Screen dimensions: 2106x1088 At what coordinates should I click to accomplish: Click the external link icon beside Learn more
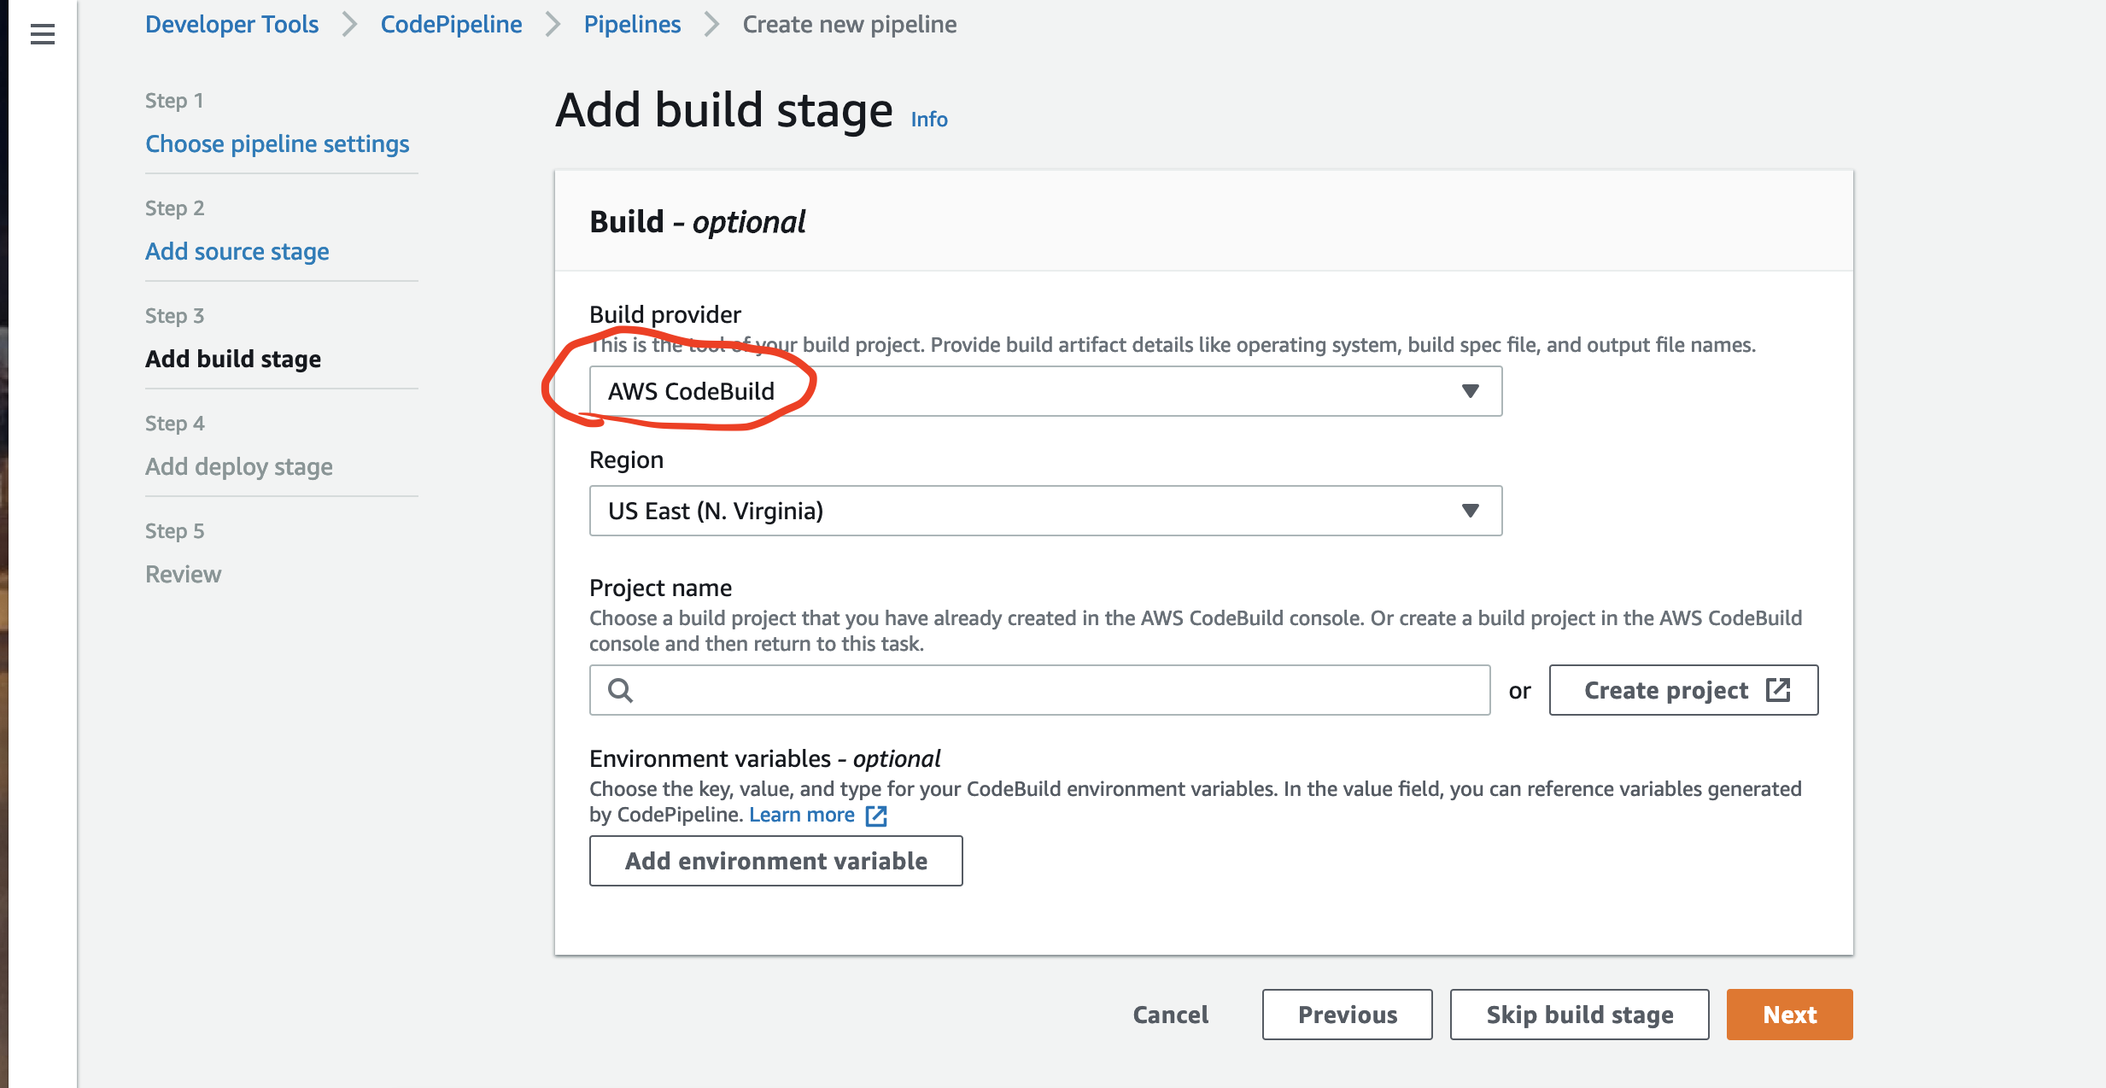tap(876, 816)
